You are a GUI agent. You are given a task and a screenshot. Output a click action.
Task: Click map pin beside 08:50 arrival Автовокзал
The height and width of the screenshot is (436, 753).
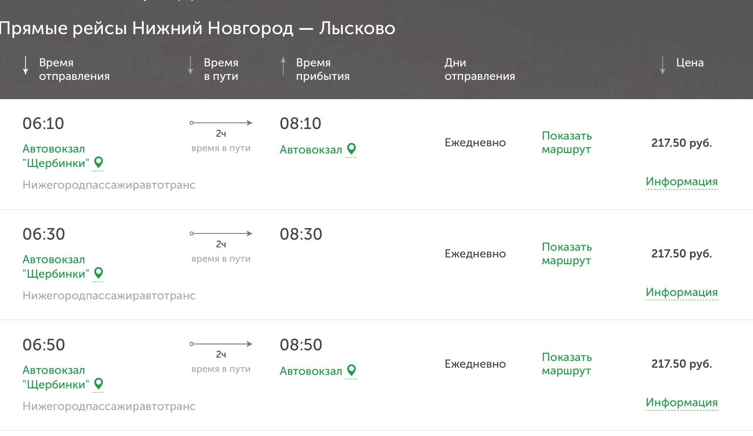[351, 370]
